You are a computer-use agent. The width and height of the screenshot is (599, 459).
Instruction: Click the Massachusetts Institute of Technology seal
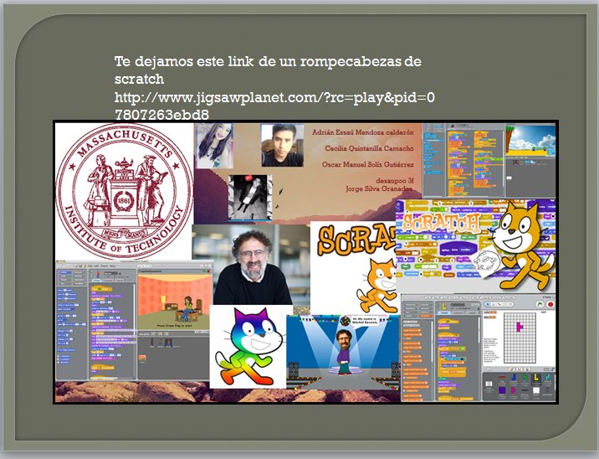coord(124,191)
